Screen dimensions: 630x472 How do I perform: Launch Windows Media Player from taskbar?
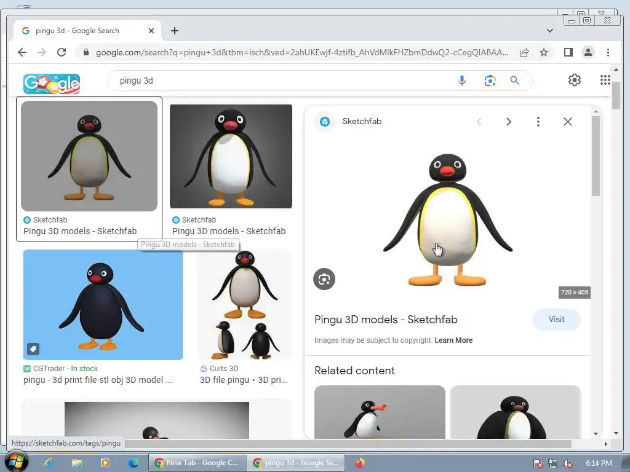(105, 463)
